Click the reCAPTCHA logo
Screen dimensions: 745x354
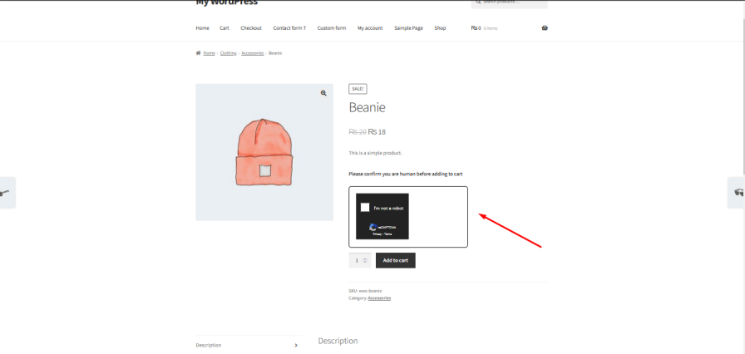(373, 228)
